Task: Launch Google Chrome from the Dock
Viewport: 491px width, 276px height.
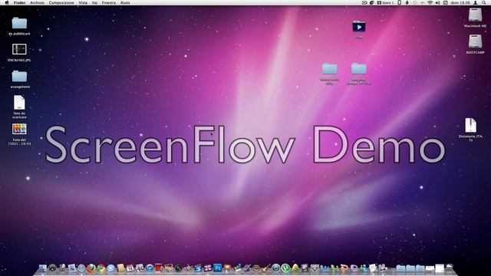Action: click(x=101, y=268)
